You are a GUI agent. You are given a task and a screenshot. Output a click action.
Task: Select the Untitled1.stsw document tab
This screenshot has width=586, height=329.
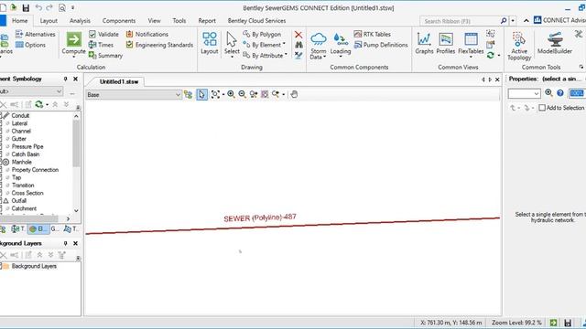tap(119, 81)
